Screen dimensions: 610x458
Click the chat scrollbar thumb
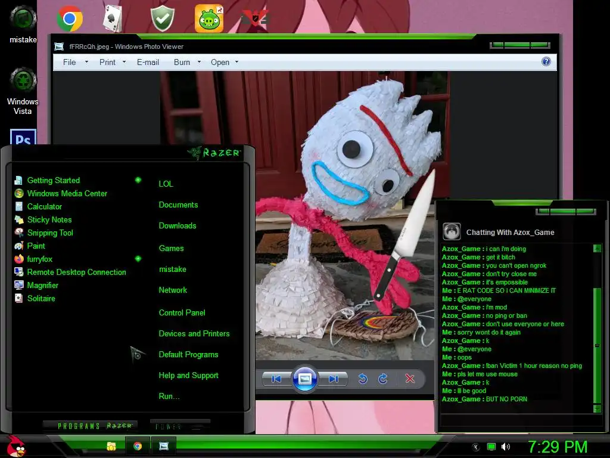pyautogui.click(x=597, y=346)
